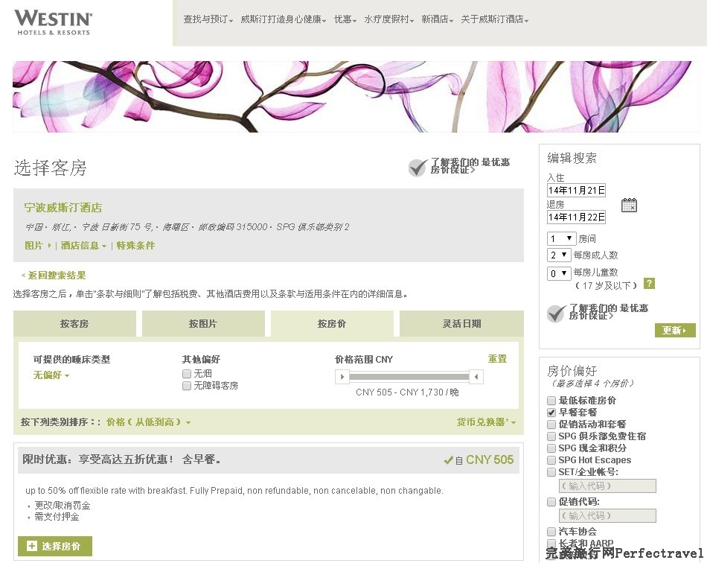
Task: Enable the SPG 俱乐部免费住宿 checkbox
Action: click(551, 436)
